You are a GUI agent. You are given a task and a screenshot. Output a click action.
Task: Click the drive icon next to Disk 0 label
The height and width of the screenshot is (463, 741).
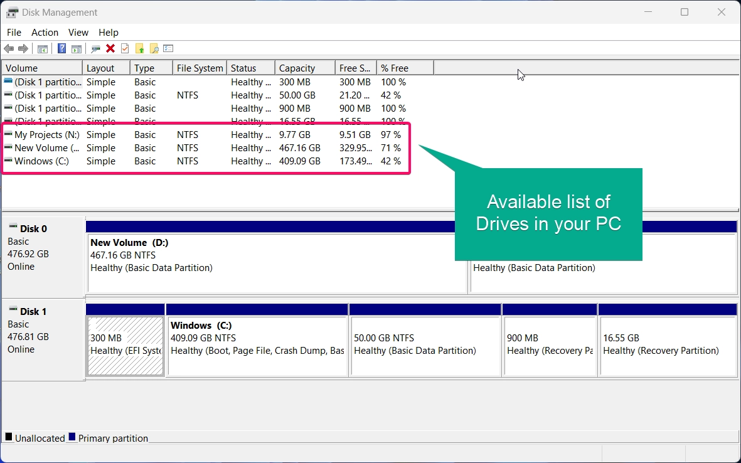click(x=13, y=227)
